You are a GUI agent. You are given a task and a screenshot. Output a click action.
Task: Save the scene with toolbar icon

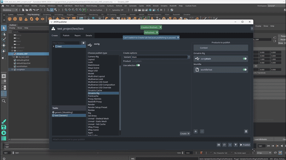click(31, 10)
